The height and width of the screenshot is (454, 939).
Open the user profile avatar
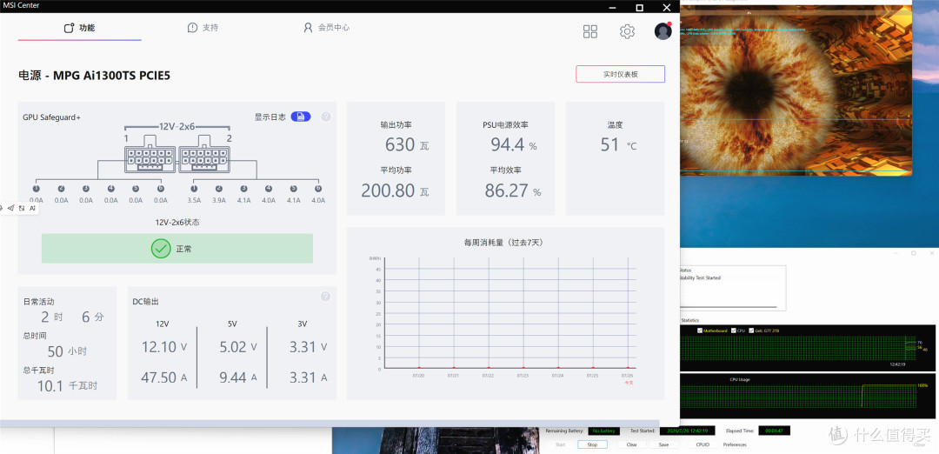[663, 31]
